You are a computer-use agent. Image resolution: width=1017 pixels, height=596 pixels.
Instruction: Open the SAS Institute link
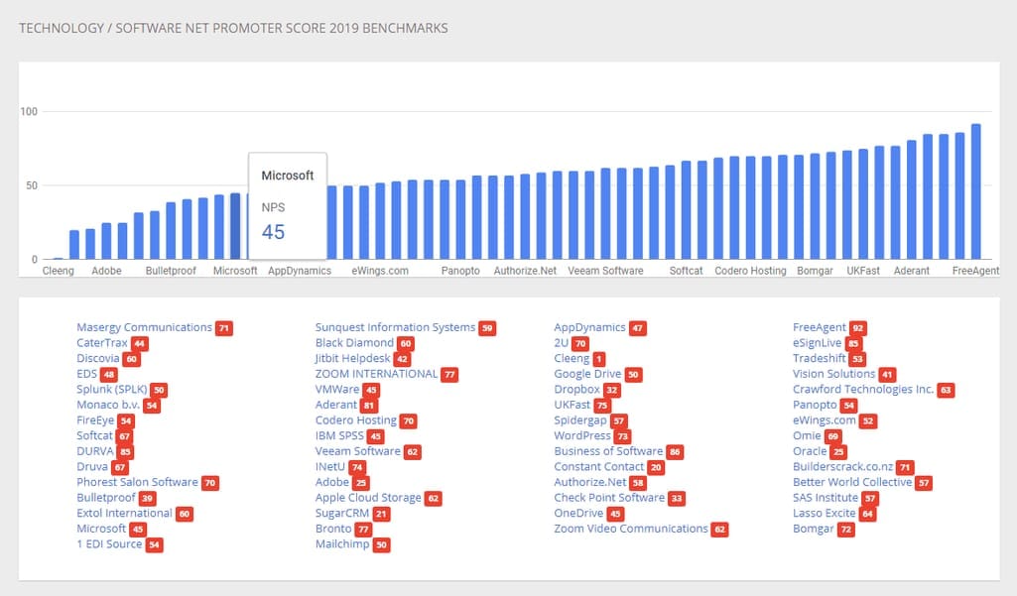pyautogui.click(x=826, y=498)
